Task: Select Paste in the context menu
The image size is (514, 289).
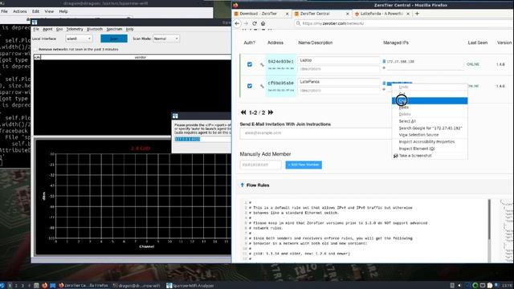Action: (430, 108)
